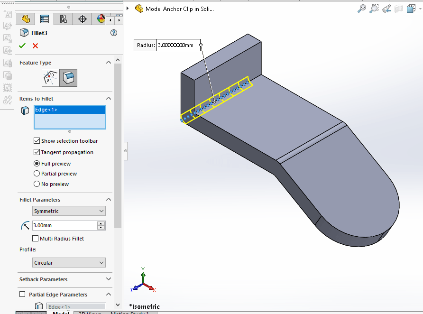
Task: Click the Fillet3 help question mark
Action: click(x=113, y=33)
